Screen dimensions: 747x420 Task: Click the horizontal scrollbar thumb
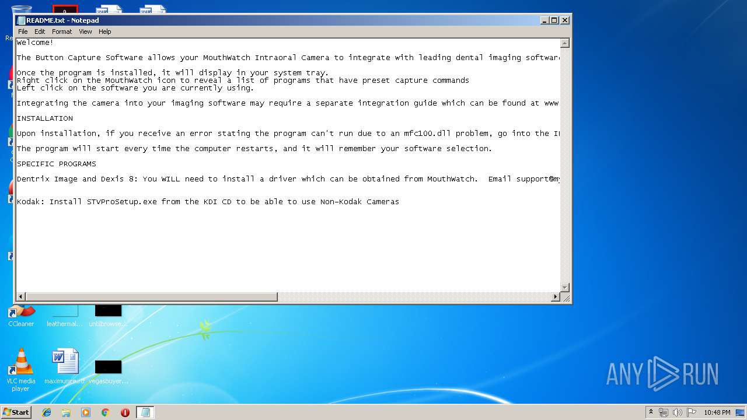click(151, 297)
